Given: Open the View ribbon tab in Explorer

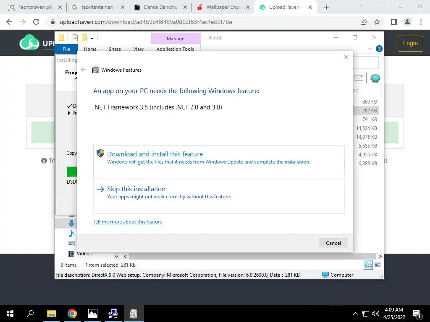Looking at the screenshot, I should [x=138, y=49].
